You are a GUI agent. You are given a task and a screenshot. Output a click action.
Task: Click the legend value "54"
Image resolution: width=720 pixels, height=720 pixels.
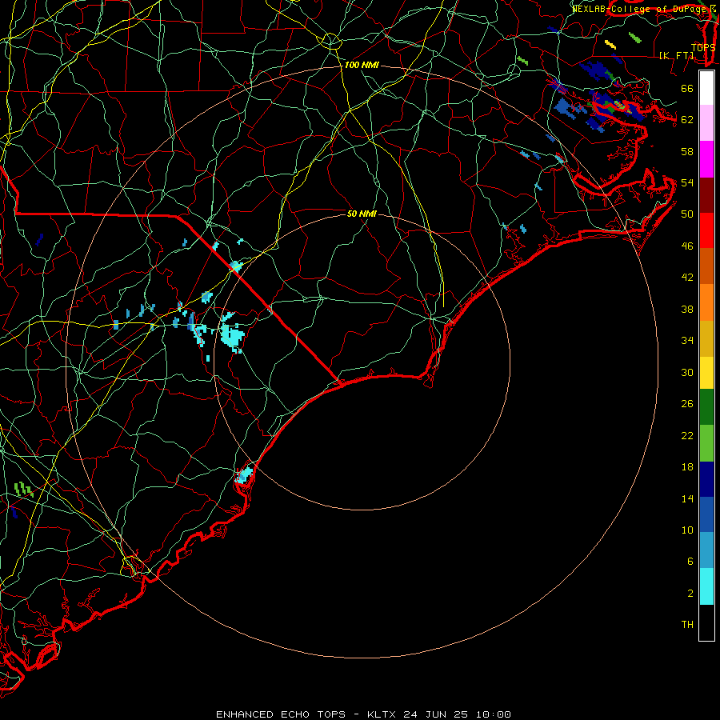click(687, 182)
